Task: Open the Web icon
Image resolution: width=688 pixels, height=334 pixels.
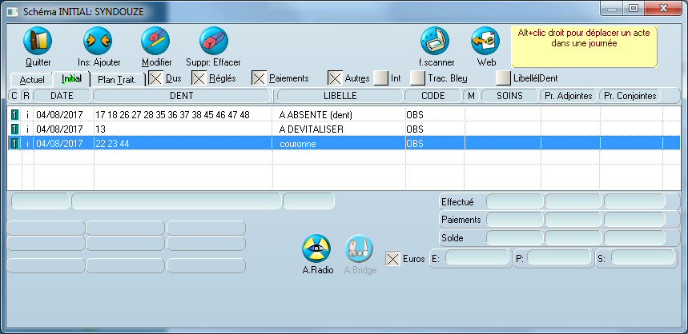Action: 485,41
